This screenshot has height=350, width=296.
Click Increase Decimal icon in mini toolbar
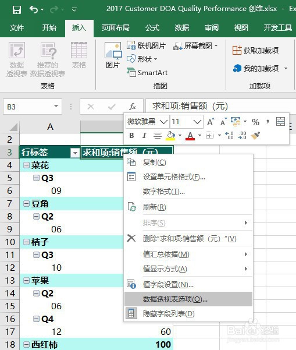click(229, 136)
